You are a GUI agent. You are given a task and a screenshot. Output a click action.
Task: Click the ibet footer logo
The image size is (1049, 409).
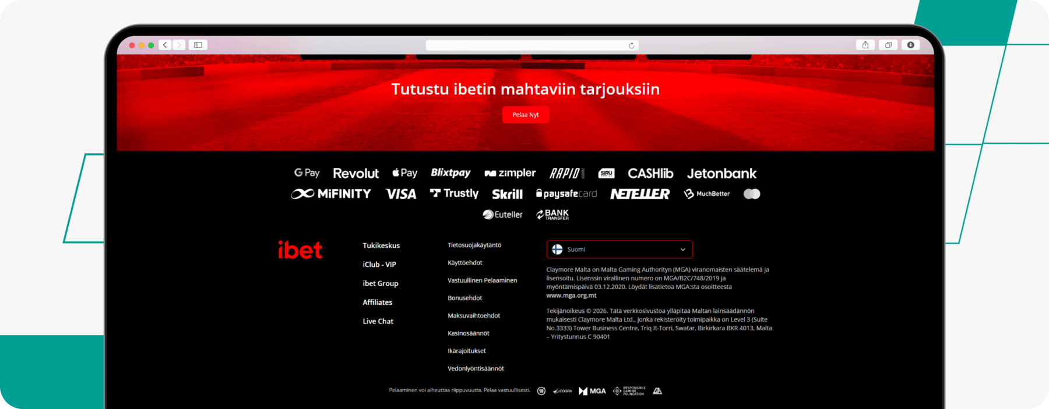300,250
